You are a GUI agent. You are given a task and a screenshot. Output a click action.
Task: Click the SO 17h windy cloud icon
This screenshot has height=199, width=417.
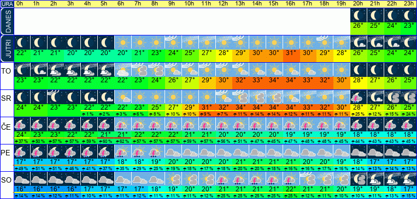(x=308, y=179)
